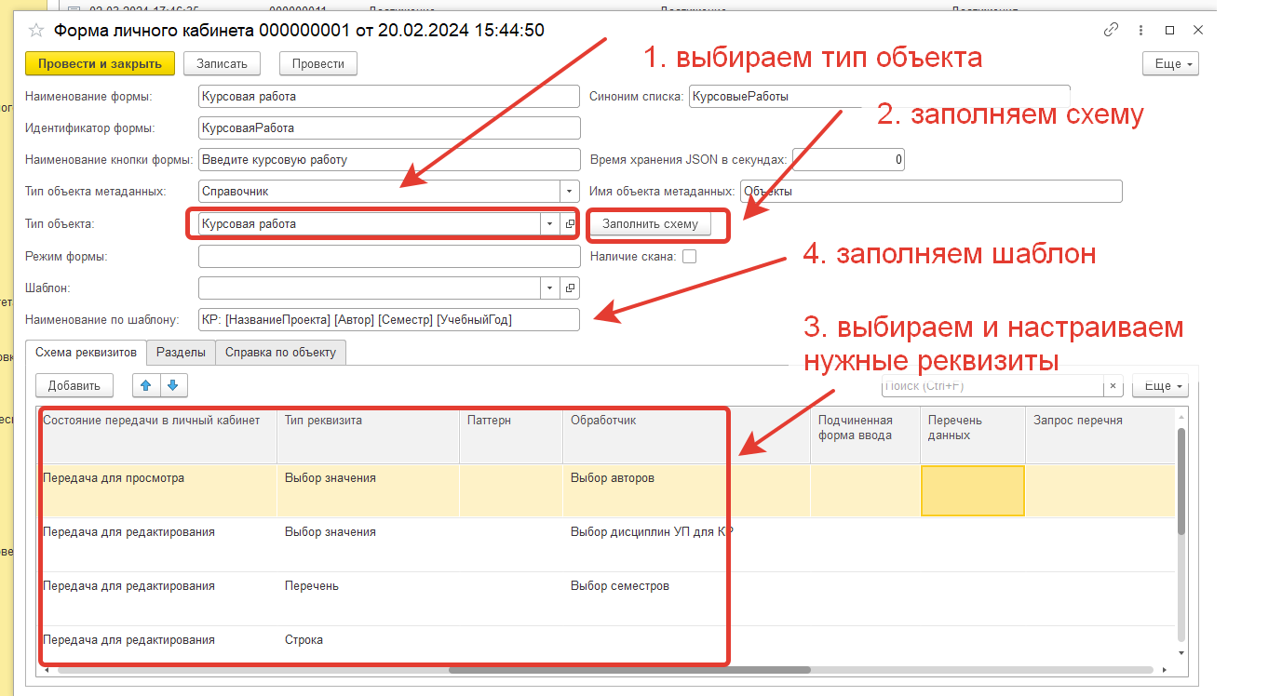1282x696 pixels.
Task: Open the Тип объекта value form icon
Action: tap(570, 224)
